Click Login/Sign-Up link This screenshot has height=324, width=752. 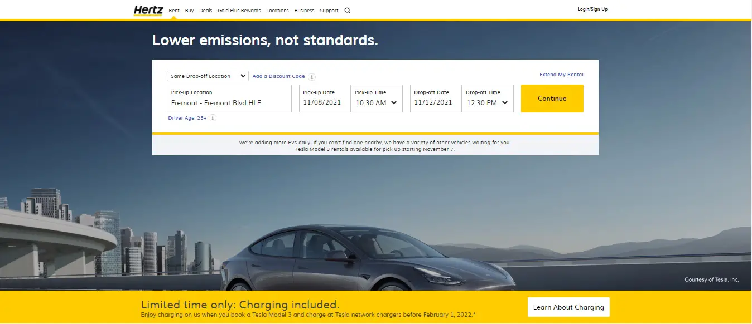(x=592, y=9)
